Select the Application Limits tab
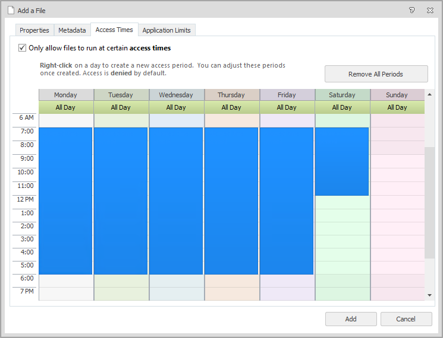The width and height of the screenshot is (443, 338). pos(166,30)
